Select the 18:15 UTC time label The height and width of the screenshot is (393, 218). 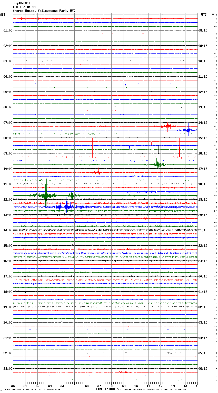tap(203, 184)
